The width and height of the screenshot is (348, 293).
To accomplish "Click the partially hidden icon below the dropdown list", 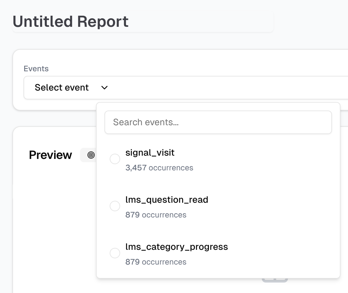I will click(275, 280).
